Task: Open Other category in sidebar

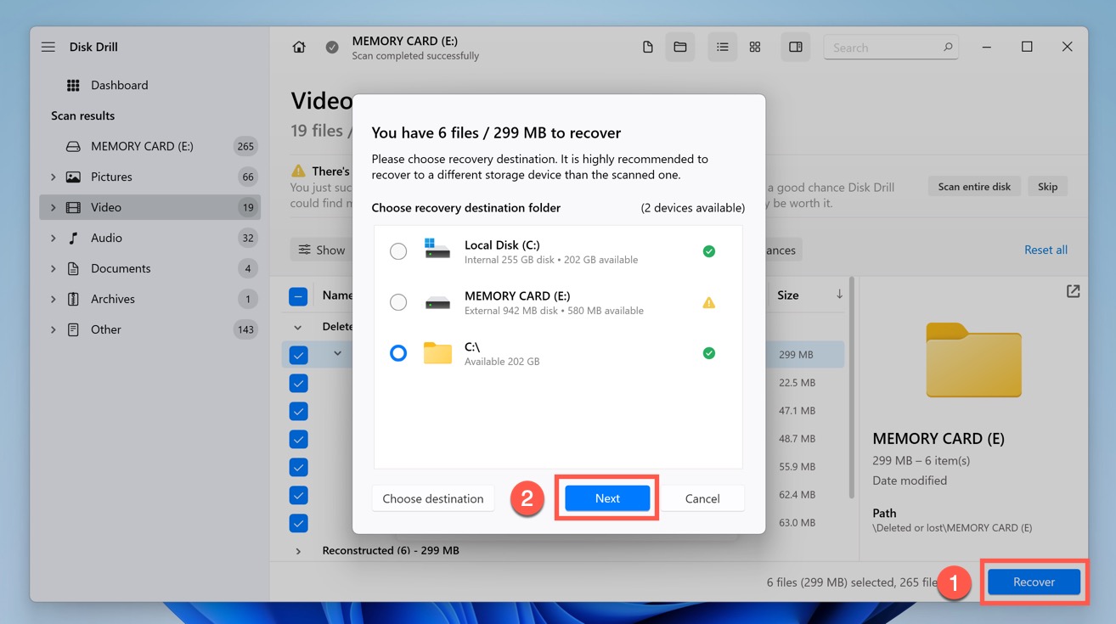Action: 149,329
